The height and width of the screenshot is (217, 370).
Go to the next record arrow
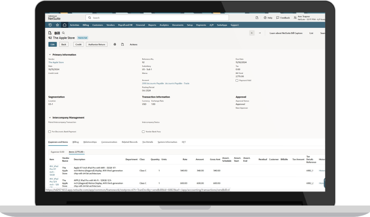pos(259,33)
